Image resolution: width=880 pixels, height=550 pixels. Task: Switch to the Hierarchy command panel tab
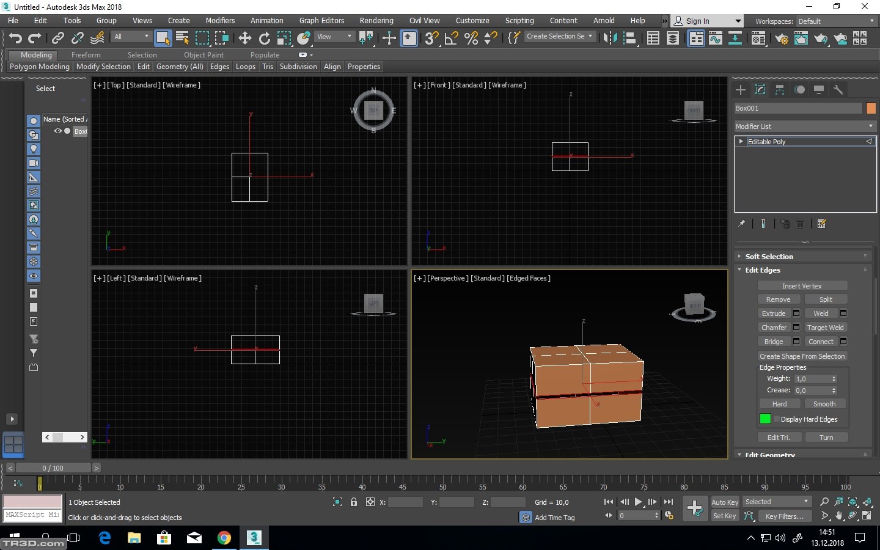coord(780,90)
